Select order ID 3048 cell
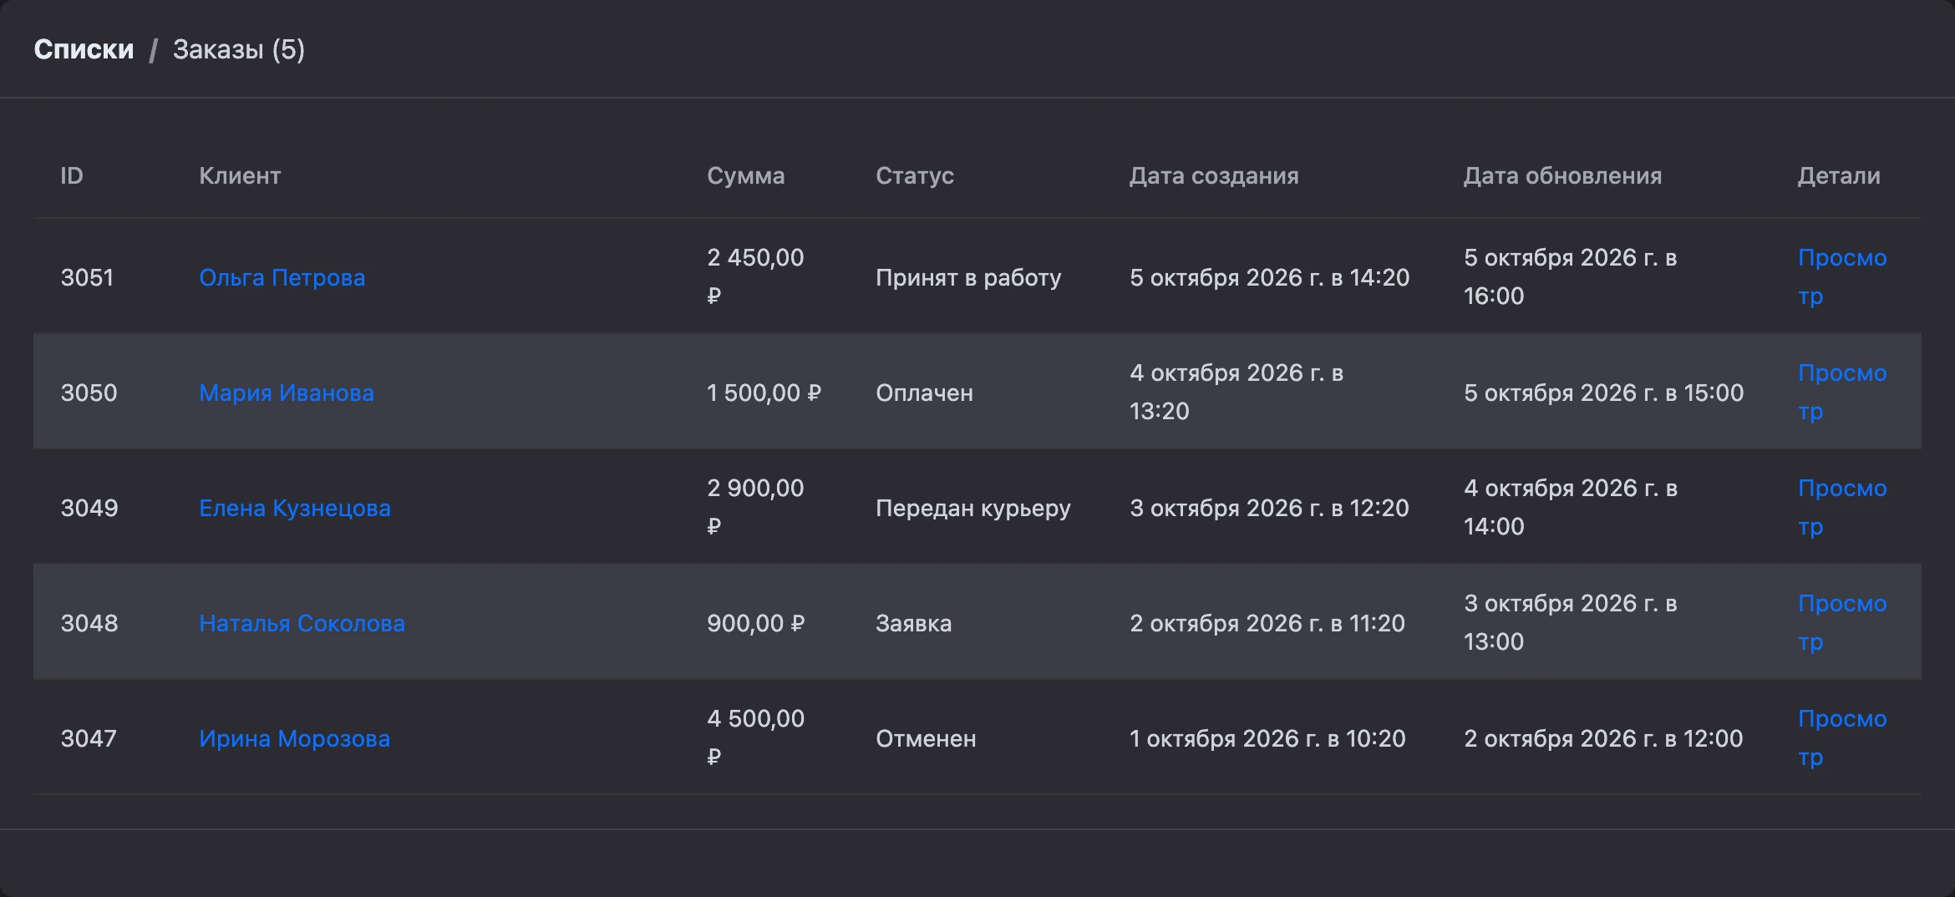 pyautogui.click(x=89, y=623)
